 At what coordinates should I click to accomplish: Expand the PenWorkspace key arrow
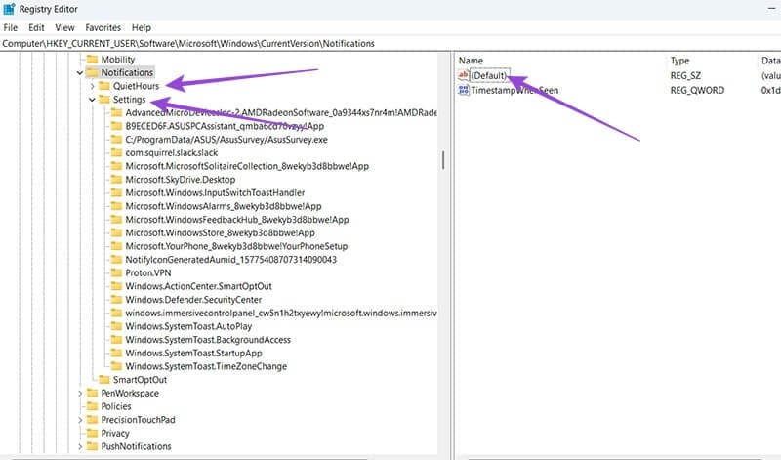(x=80, y=393)
